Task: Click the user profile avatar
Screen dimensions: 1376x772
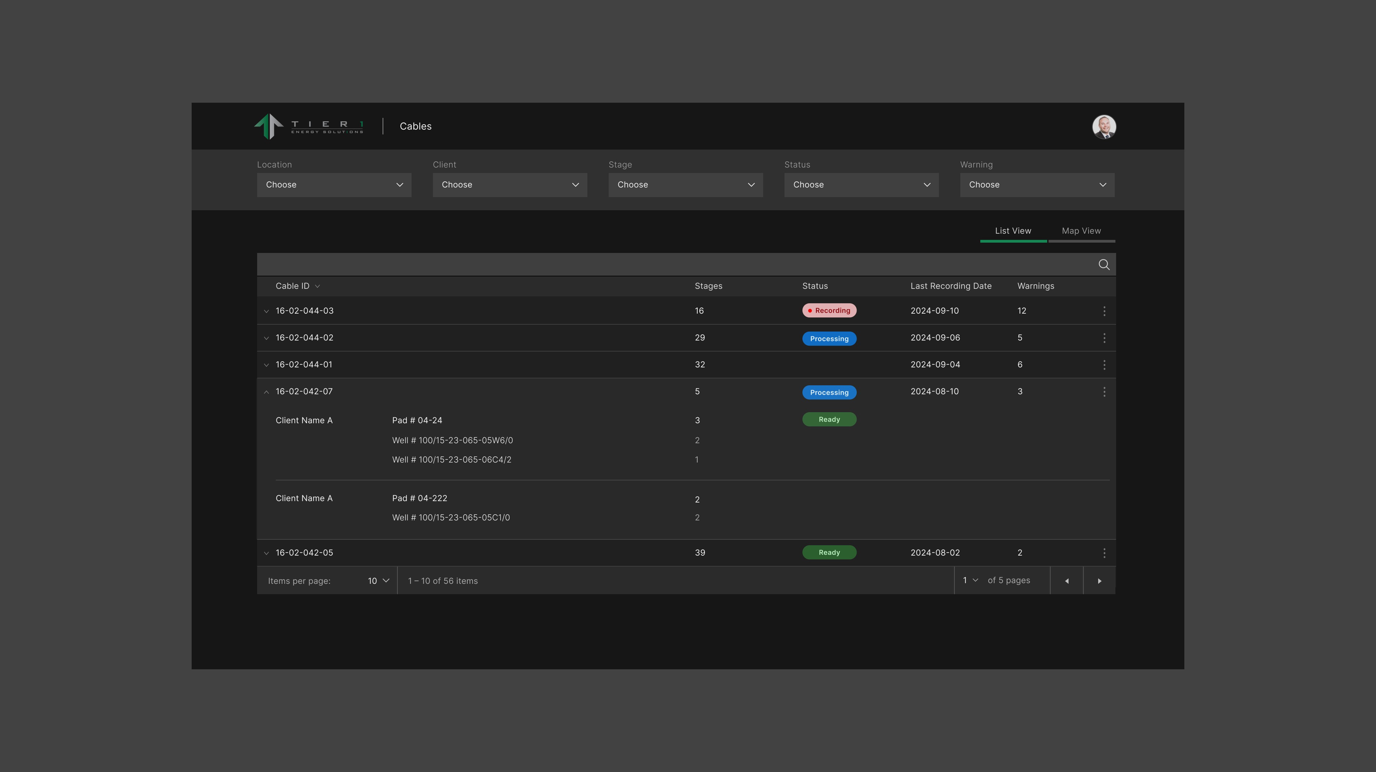Action: pyautogui.click(x=1104, y=126)
